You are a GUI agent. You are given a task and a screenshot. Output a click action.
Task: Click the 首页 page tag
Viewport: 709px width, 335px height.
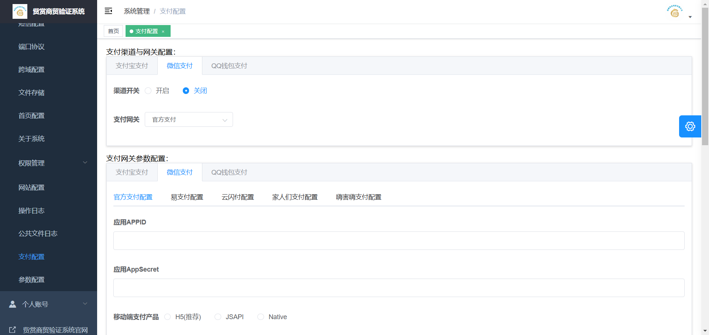113,31
